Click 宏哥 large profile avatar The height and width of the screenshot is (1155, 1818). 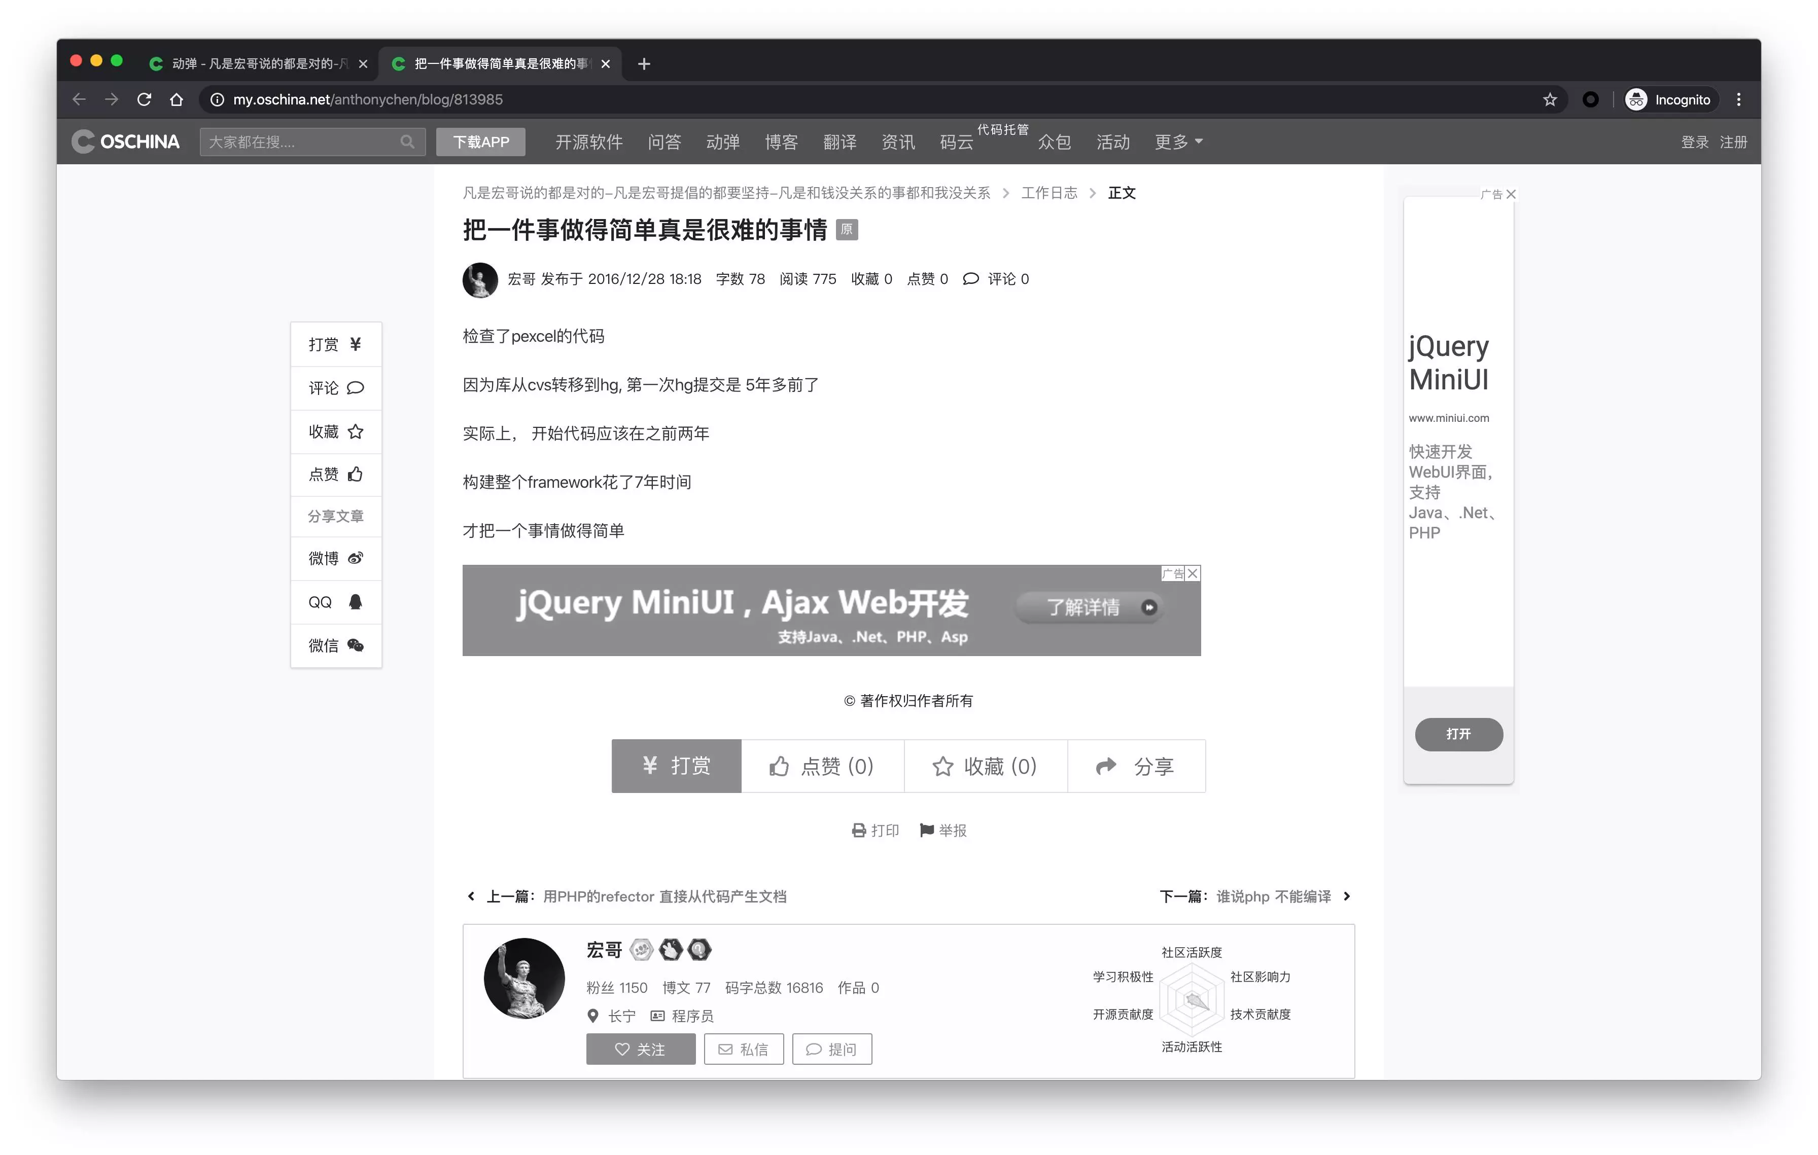[524, 979]
